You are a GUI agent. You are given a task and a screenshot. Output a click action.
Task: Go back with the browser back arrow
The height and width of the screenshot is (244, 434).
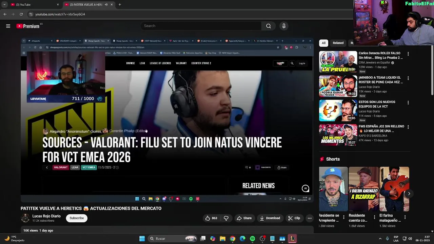(x=5, y=14)
